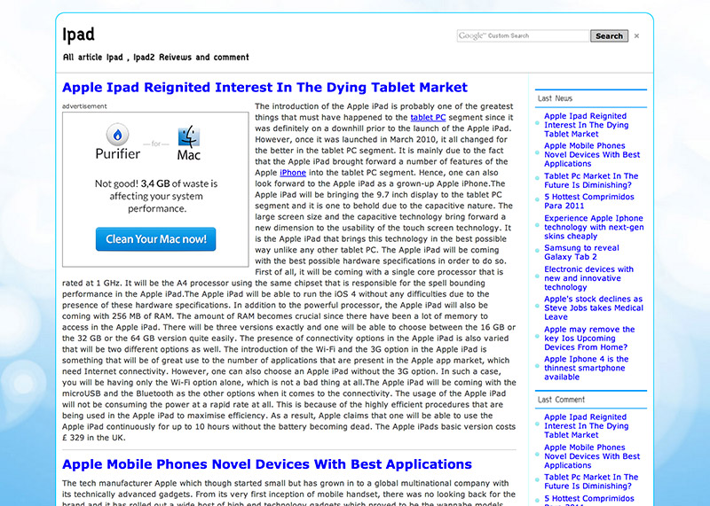Click the Google Custom Search input field

pos(524,36)
